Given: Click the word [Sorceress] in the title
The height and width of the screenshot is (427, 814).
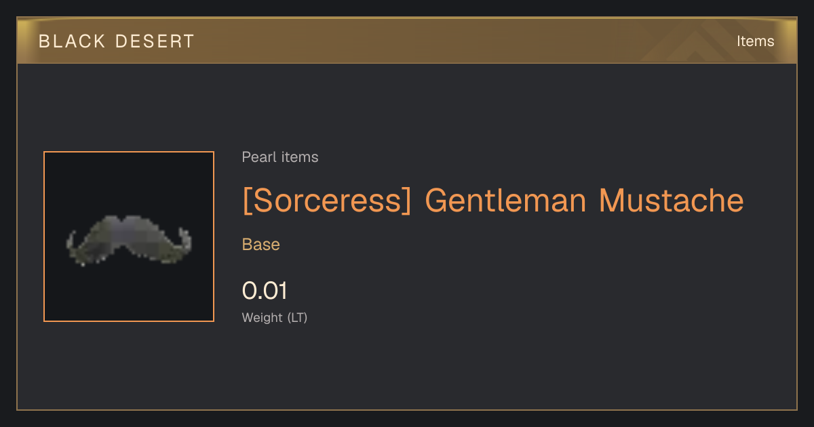Looking at the screenshot, I should tap(327, 201).
